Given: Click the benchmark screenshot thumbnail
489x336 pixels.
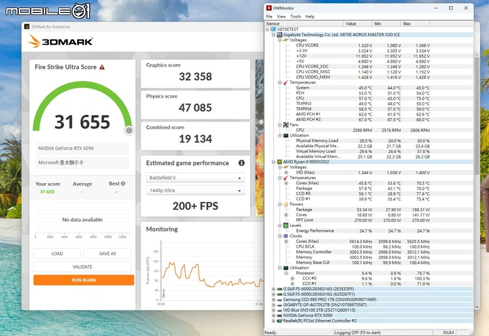Looking at the screenshot, I should point(260,137).
